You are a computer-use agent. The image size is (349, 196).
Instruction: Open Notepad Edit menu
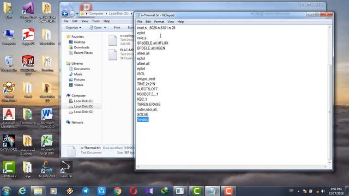[x=148, y=22]
